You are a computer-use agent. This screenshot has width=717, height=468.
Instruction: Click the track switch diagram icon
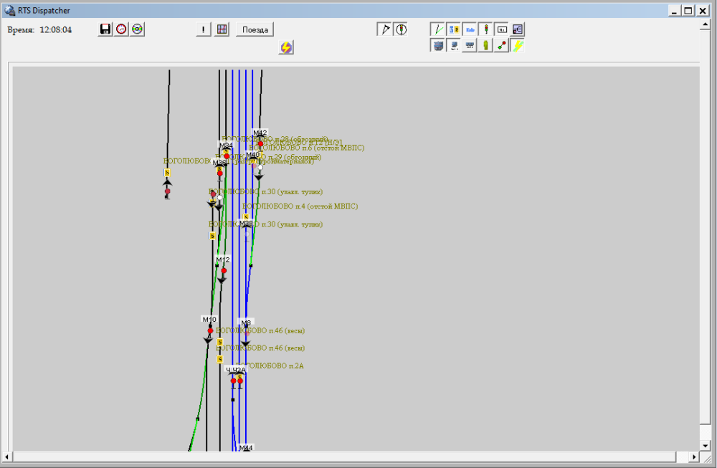click(517, 29)
